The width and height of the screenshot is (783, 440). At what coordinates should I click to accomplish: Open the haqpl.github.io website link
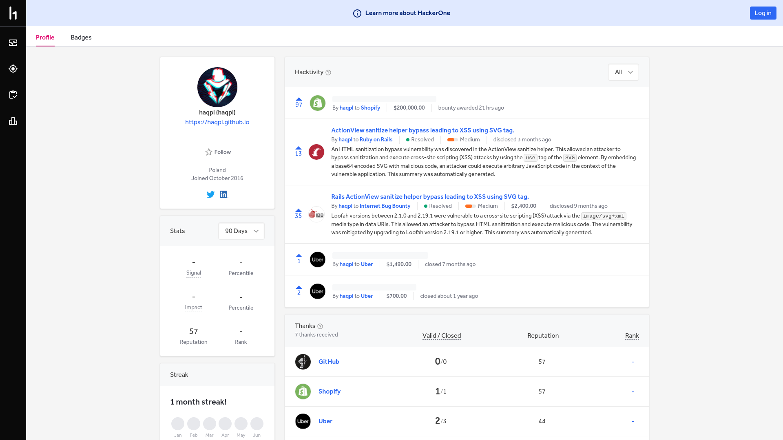pyautogui.click(x=217, y=122)
